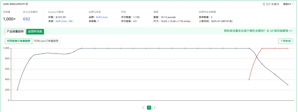The height and width of the screenshot is (112, 298).
Task: Download chart data with 下载数据
Action: coord(286,41)
